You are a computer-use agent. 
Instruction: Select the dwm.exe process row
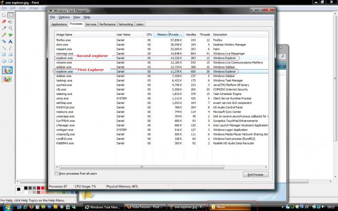(x=162, y=45)
